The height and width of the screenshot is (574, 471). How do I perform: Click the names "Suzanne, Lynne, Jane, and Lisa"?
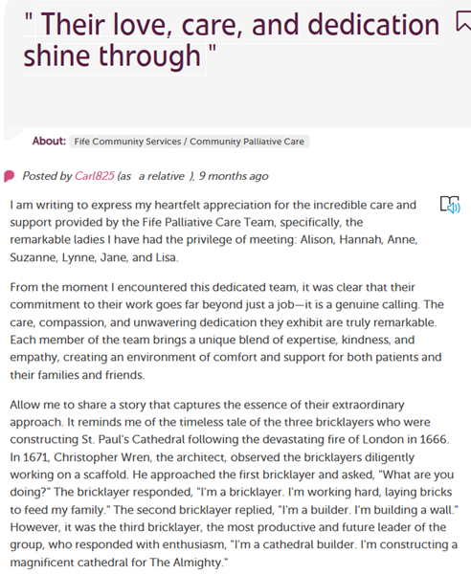(x=94, y=257)
